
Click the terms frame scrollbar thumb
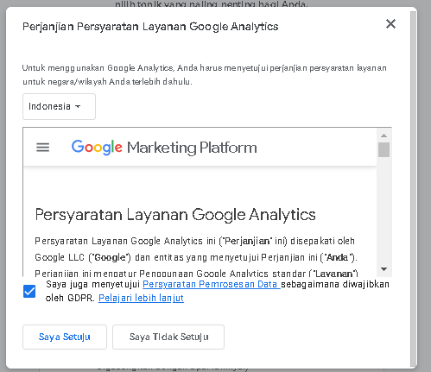tap(383, 149)
